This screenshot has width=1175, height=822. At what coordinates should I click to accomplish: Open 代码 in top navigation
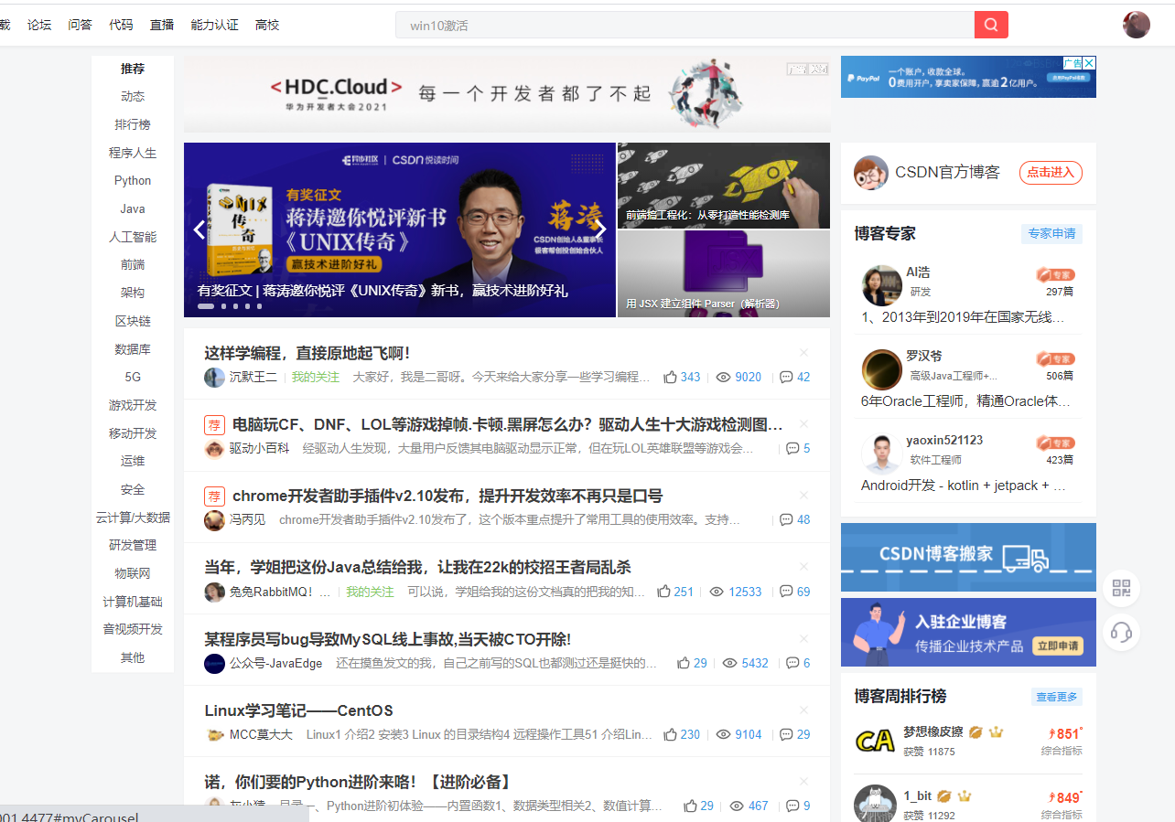pos(121,25)
